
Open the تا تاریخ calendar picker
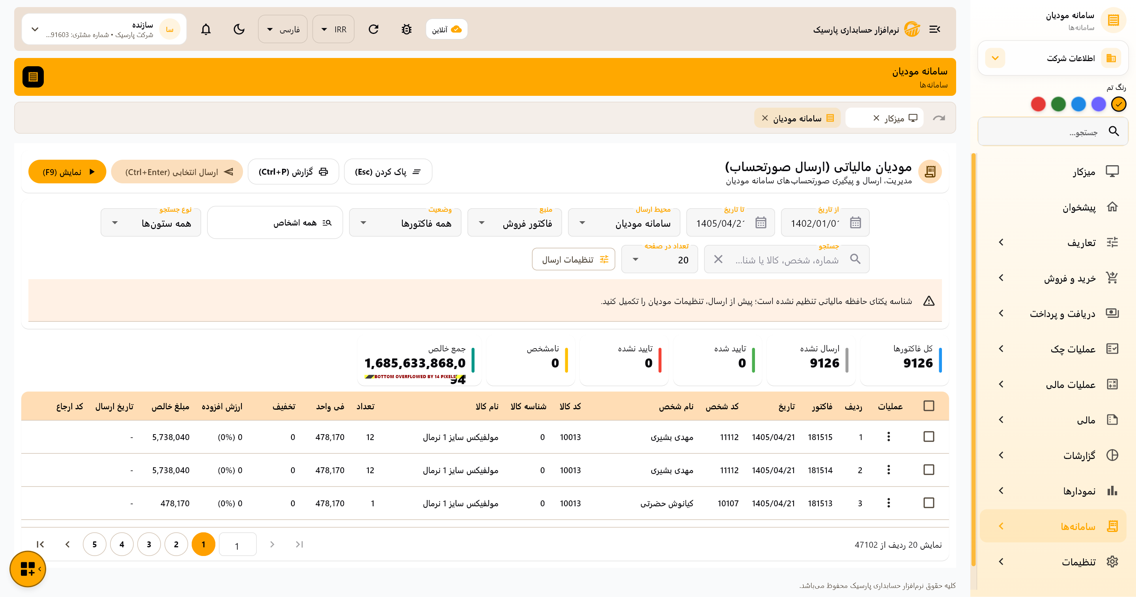(761, 223)
